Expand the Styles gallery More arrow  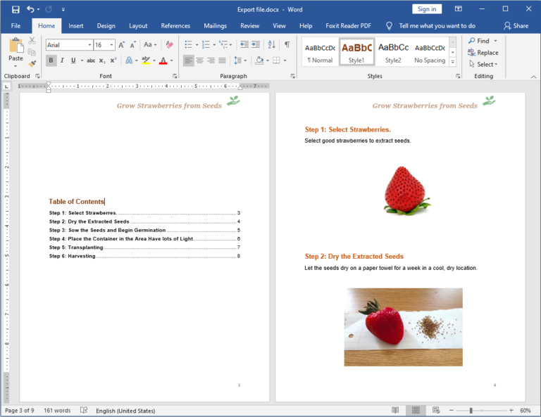[453, 62]
